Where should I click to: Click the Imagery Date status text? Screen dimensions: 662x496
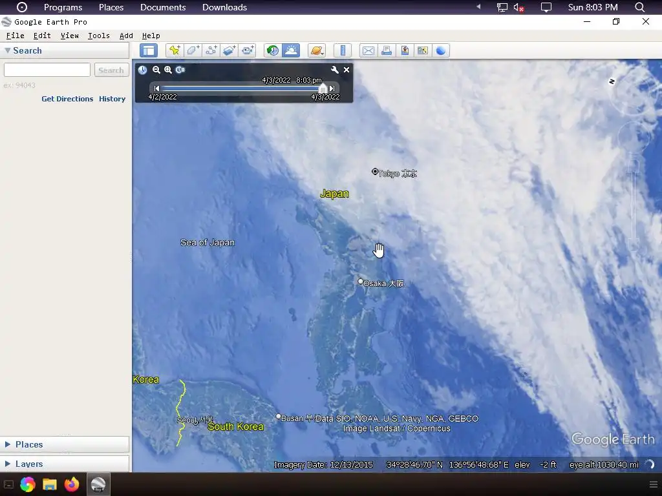tap(323, 465)
